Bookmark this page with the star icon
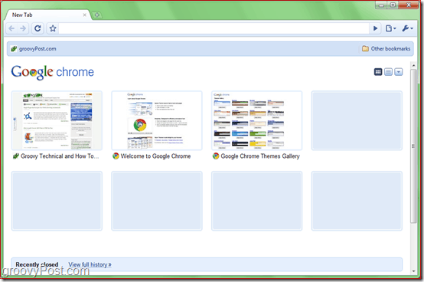Viewport: 424px width, 282px height. [x=53, y=28]
